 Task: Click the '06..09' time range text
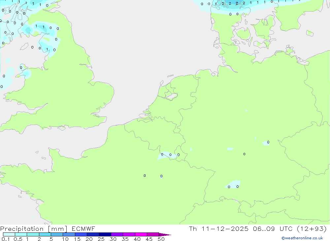(264, 229)
